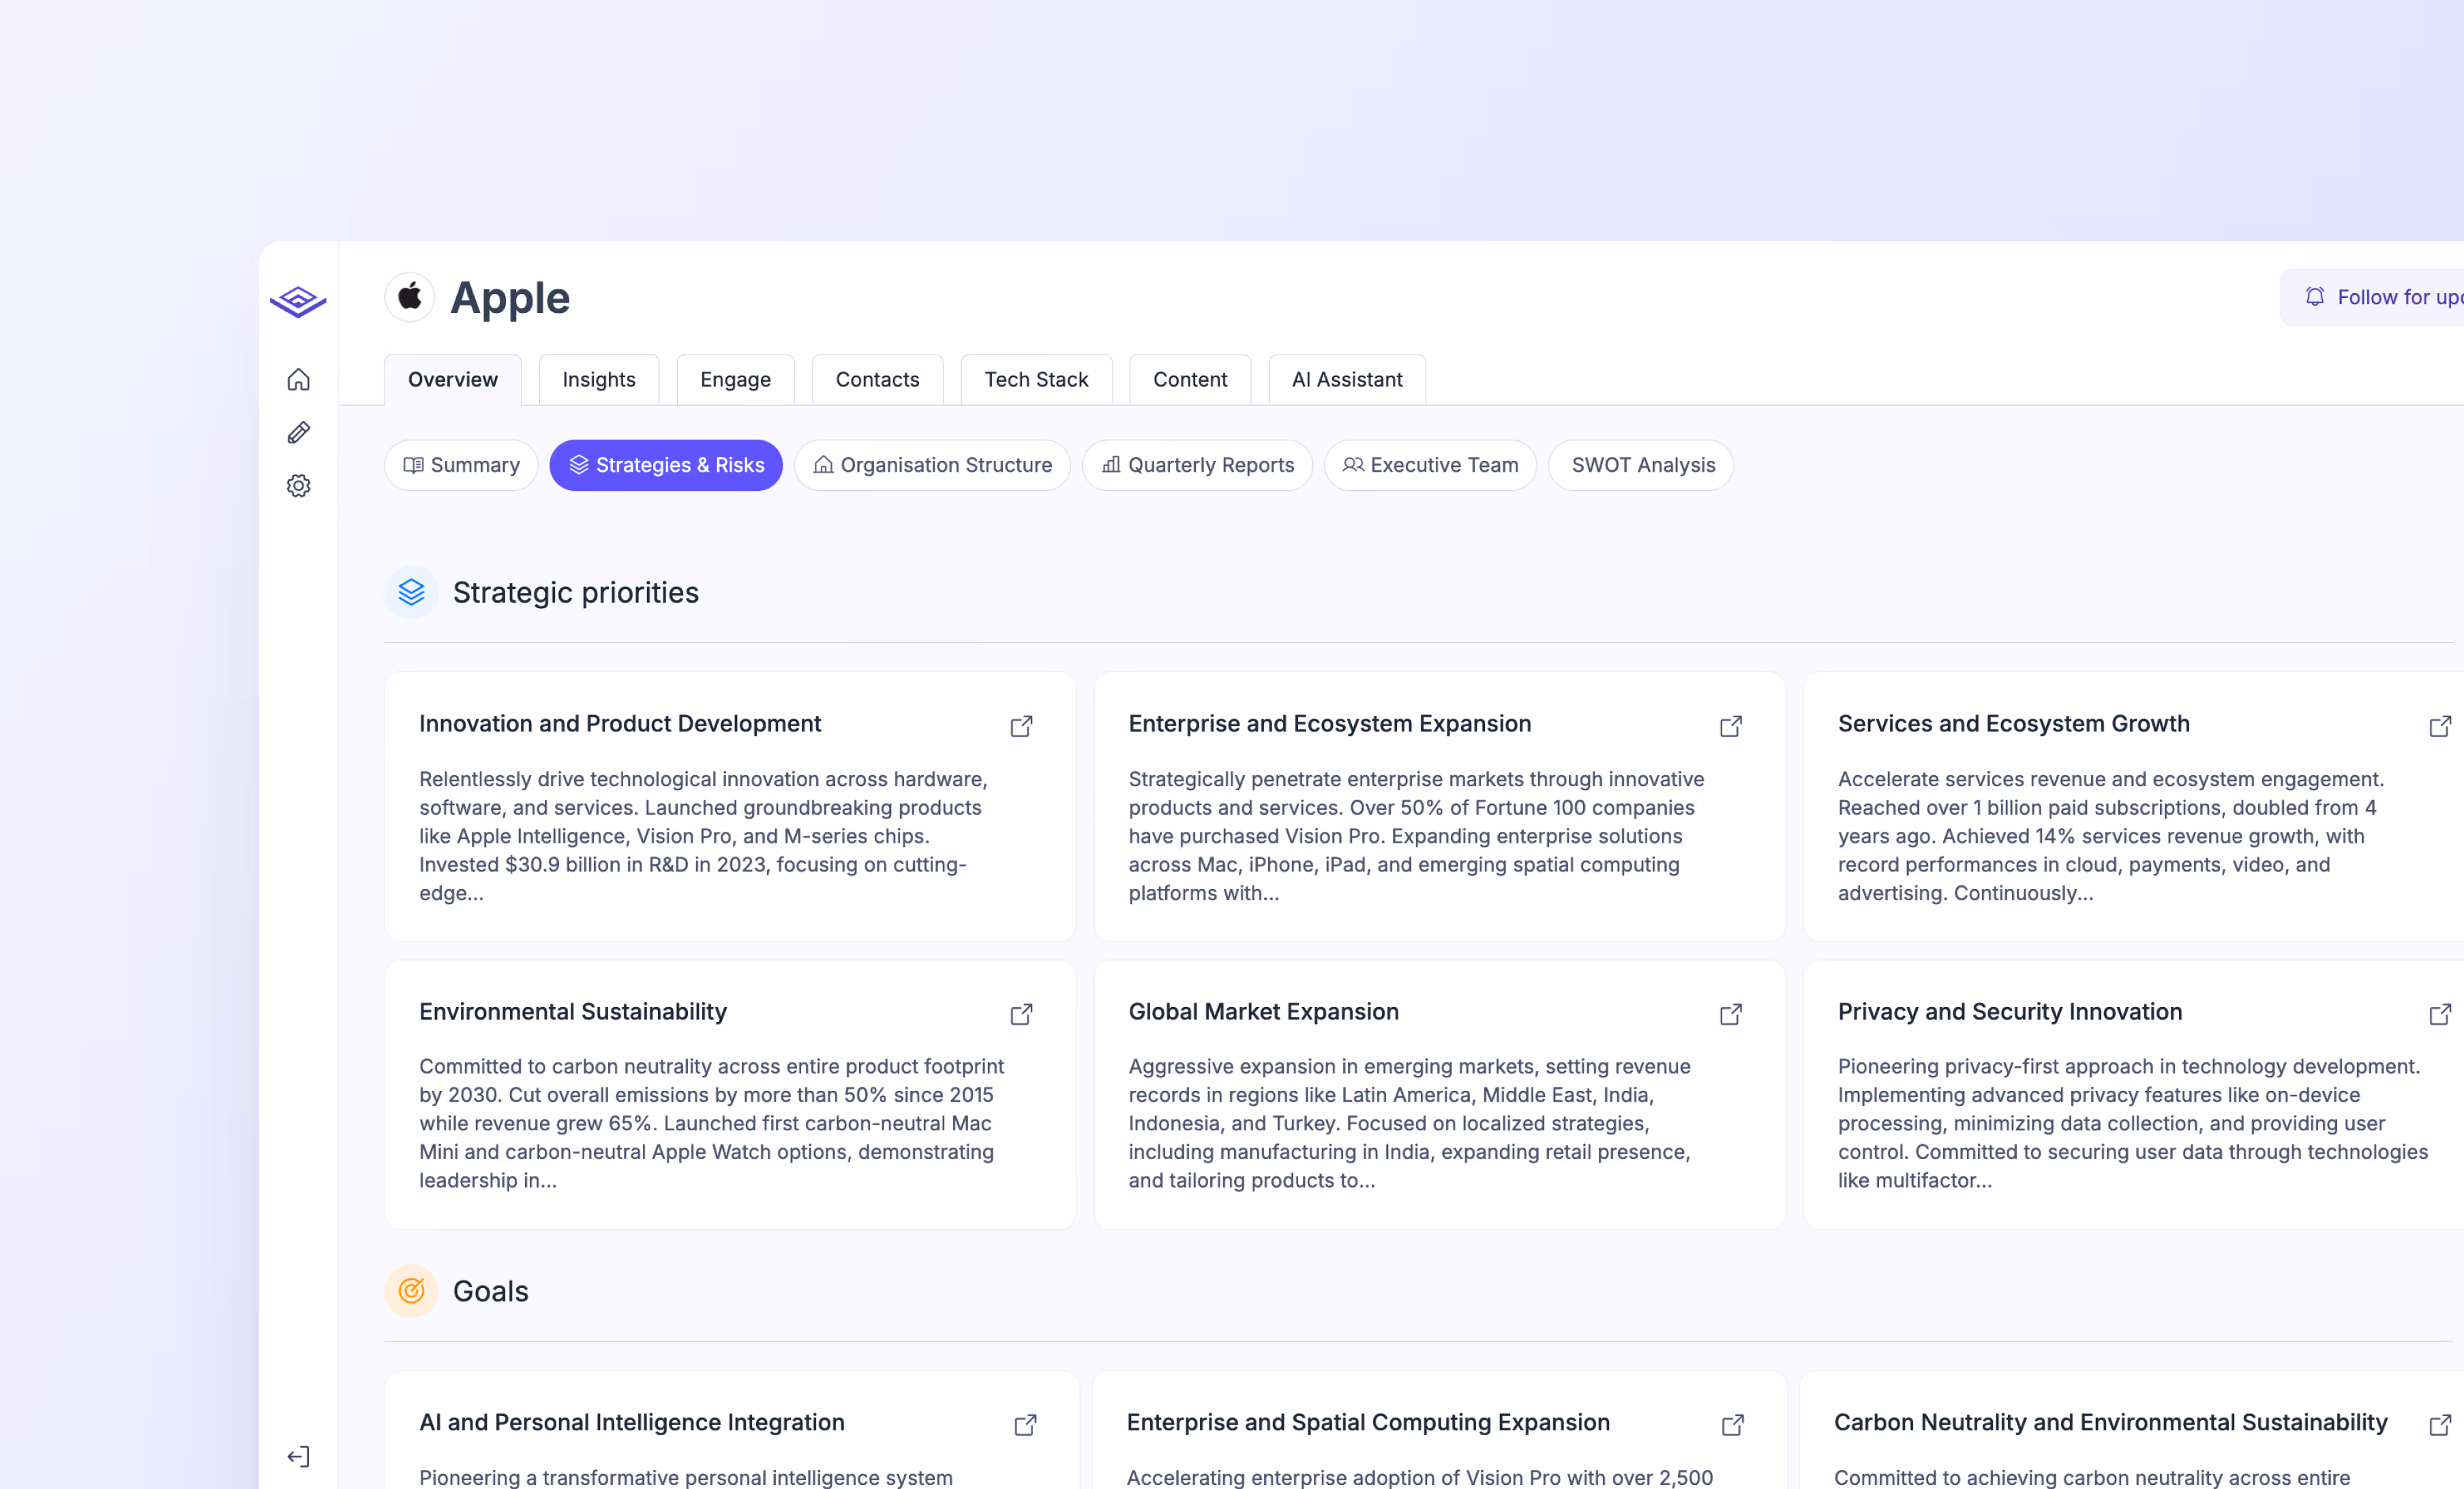Image resolution: width=2464 pixels, height=1489 pixels.
Task: Click the Goals section heading
Action: (491, 1291)
